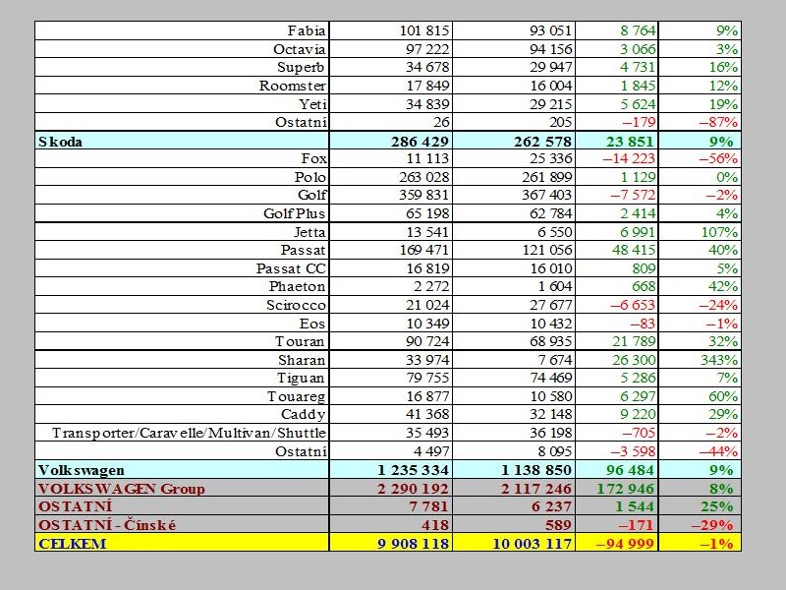Select the Touran value 90 724

coord(427,341)
